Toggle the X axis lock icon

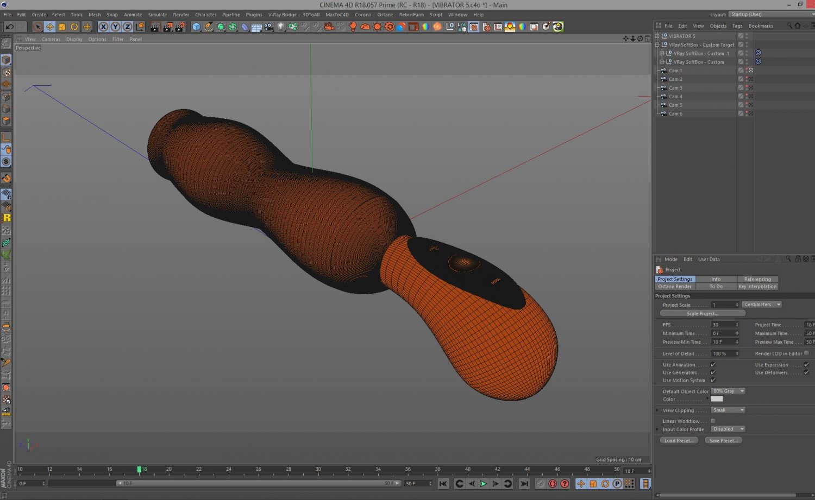[x=103, y=27]
